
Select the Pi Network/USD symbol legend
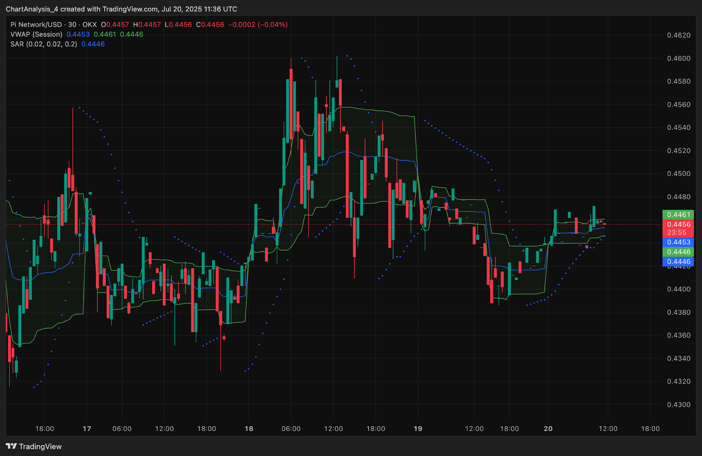[54, 25]
